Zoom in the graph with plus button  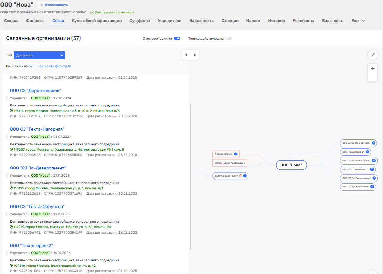(x=373, y=69)
